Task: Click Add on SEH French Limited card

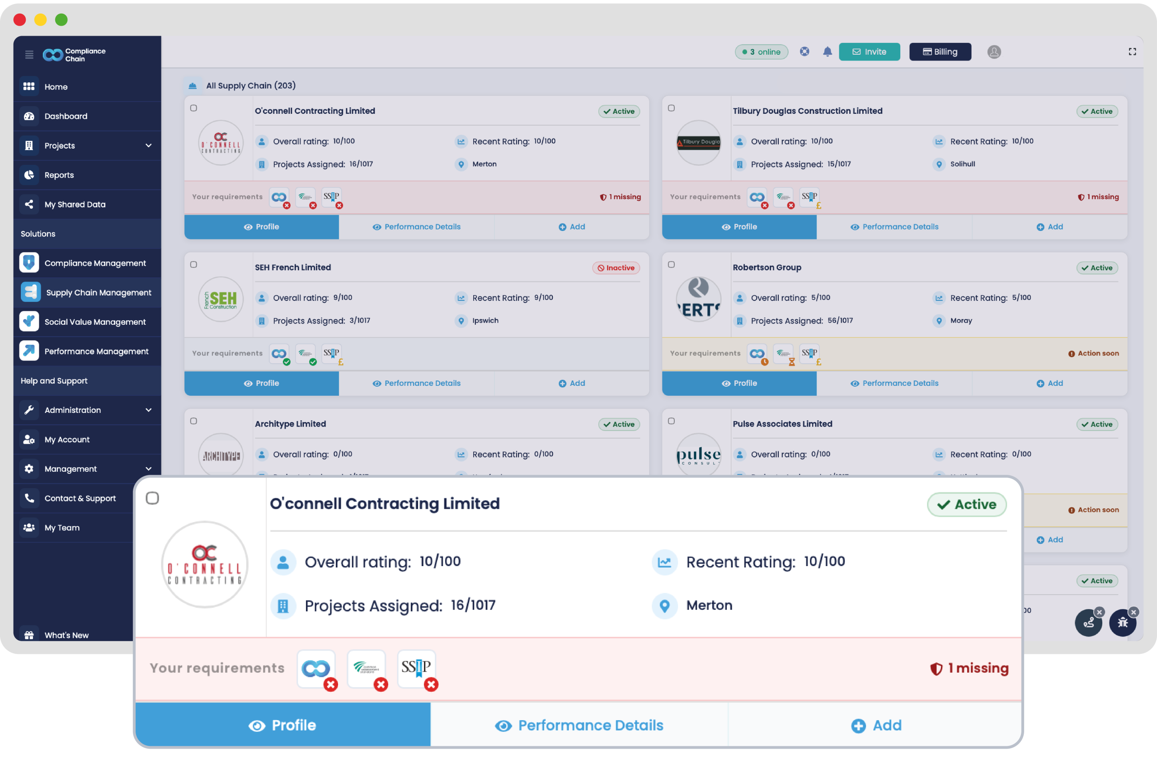Action: [572, 384]
